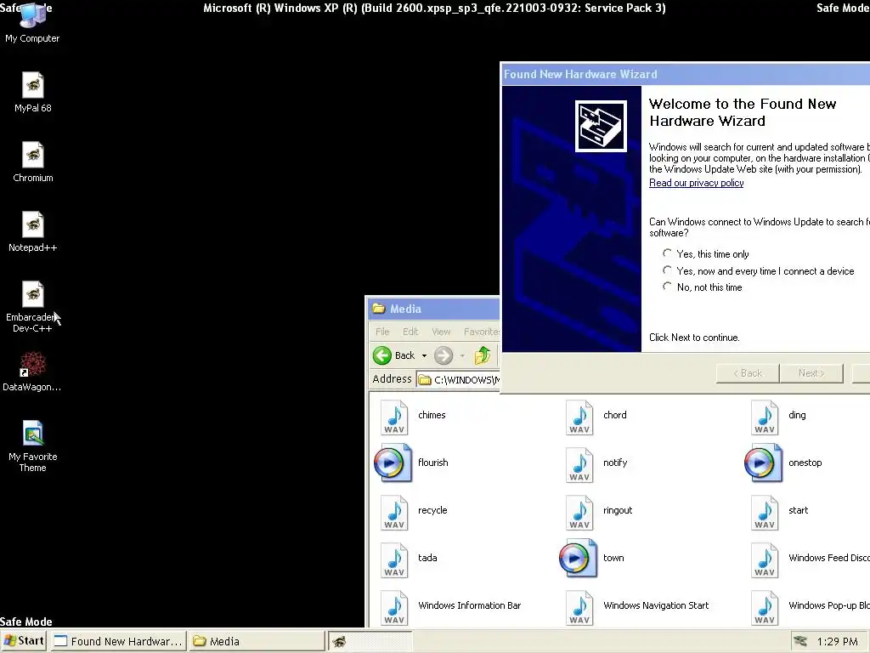
Task: Expand Back button history dropdown
Action: click(424, 356)
